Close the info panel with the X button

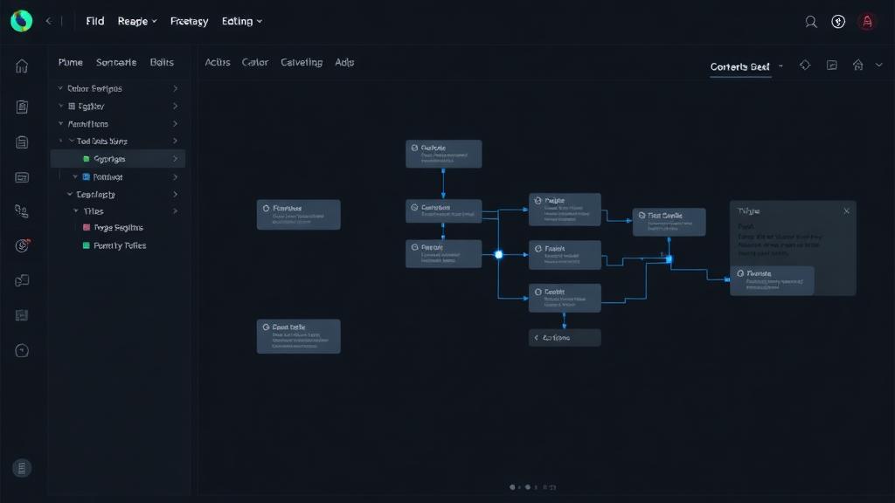(x=845, y=210)
